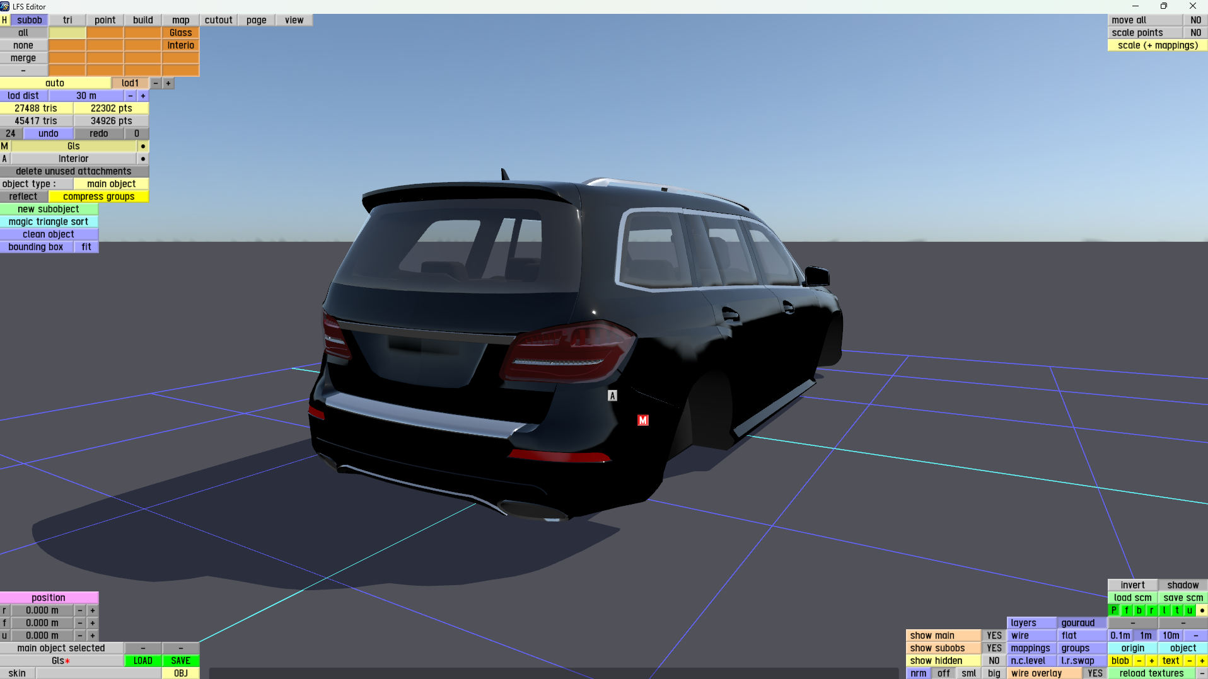This screenshot has width=1208, height=679.
Task: Select wire display mode
Action: tap(1032, 636)
